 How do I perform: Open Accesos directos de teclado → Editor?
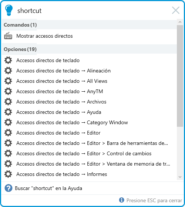pyautogui.click(x=58, y=133)
